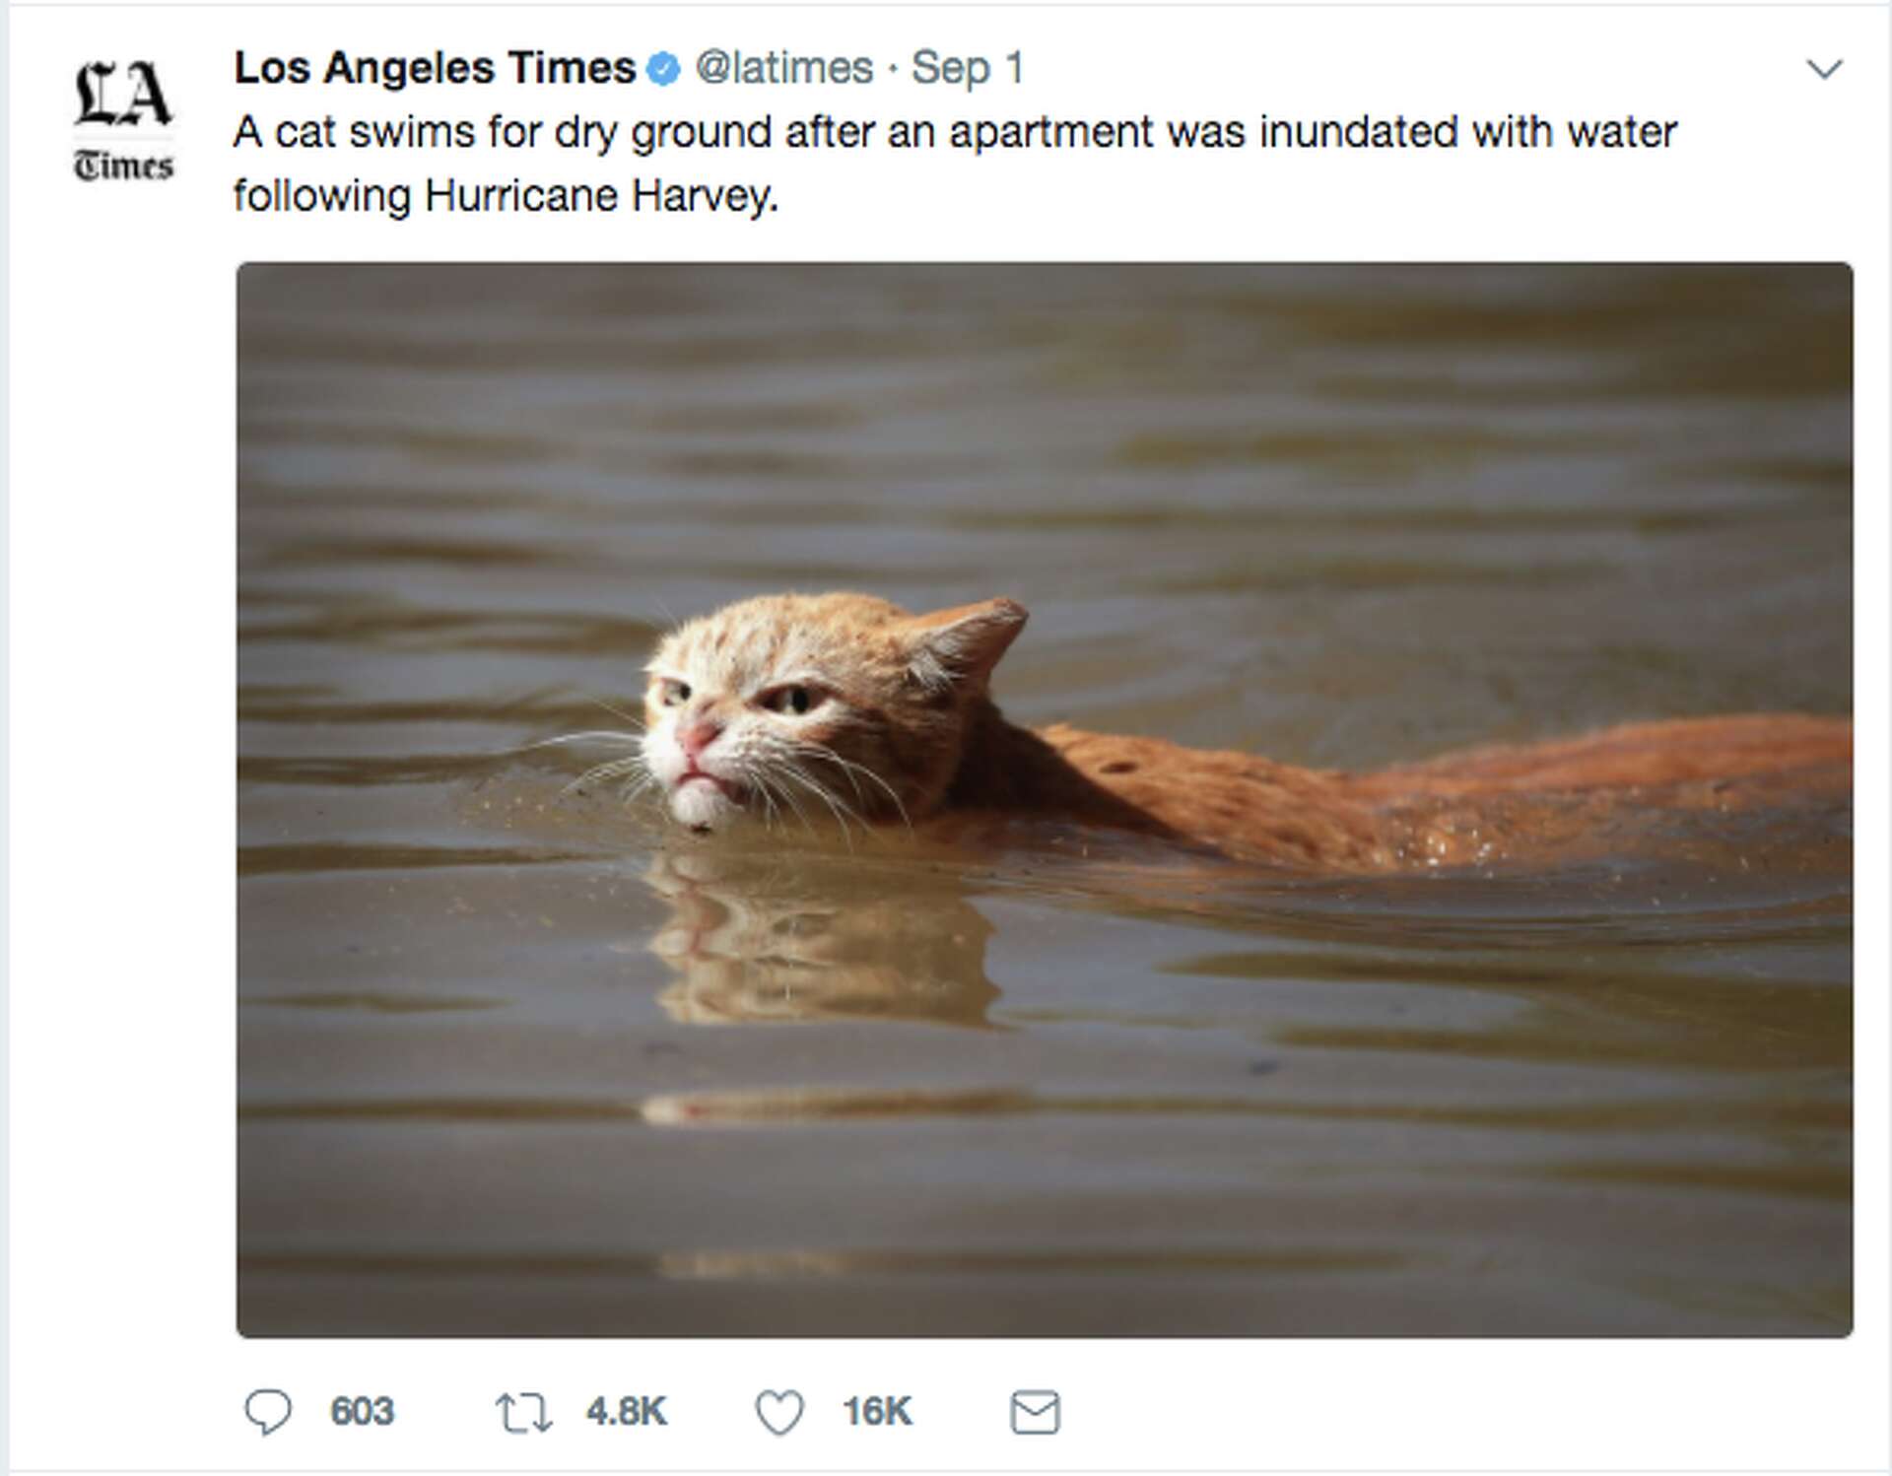This screenshot has width=1892, height=1476.
Task: Click the reply speech bubble icon
Action: click(268, 1411)
